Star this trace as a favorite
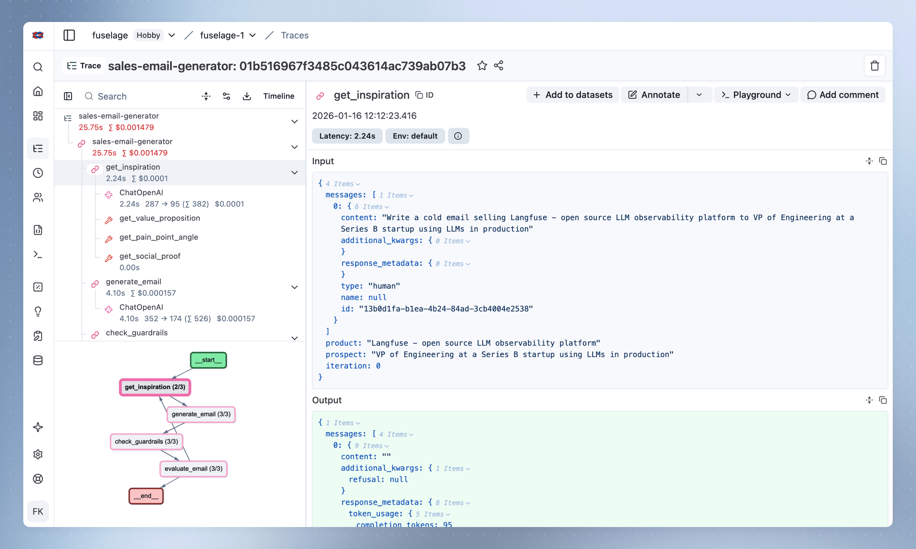This screenshot has height=549, width=916. [482, 65]
